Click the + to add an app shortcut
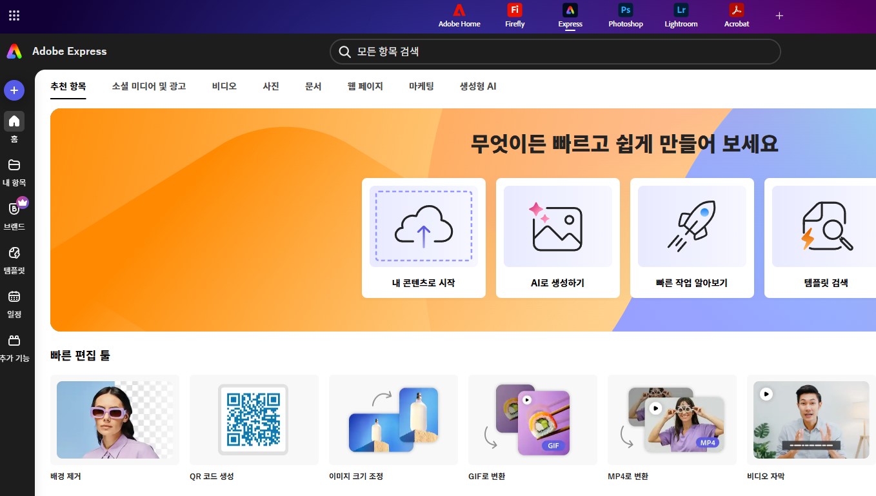The width and height of the screenshot is (876, 496). pos(779,15)
